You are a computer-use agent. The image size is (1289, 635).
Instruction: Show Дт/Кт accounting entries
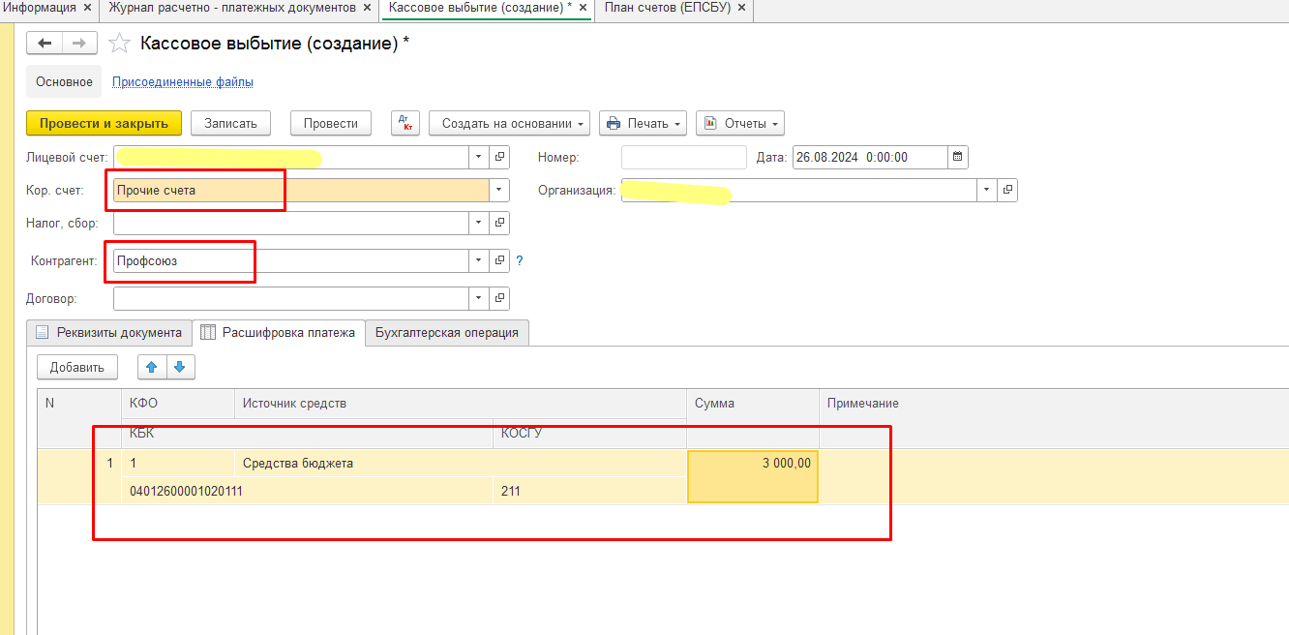pyautogui.click(x=405, y=123)
